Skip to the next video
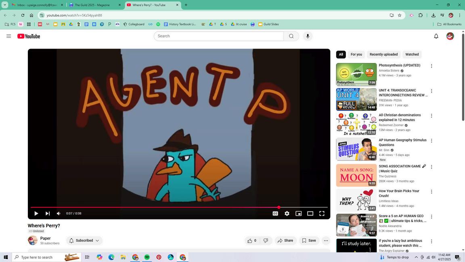 (48, 213)
